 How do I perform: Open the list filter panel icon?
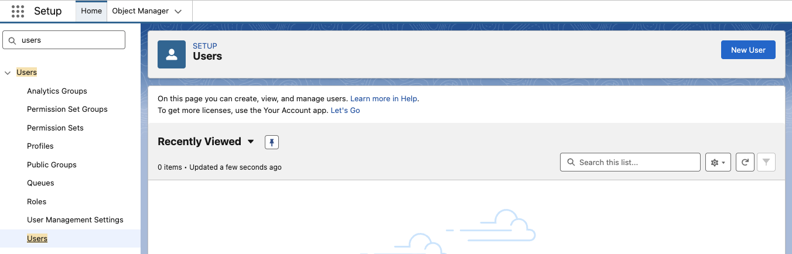point(766,162)
